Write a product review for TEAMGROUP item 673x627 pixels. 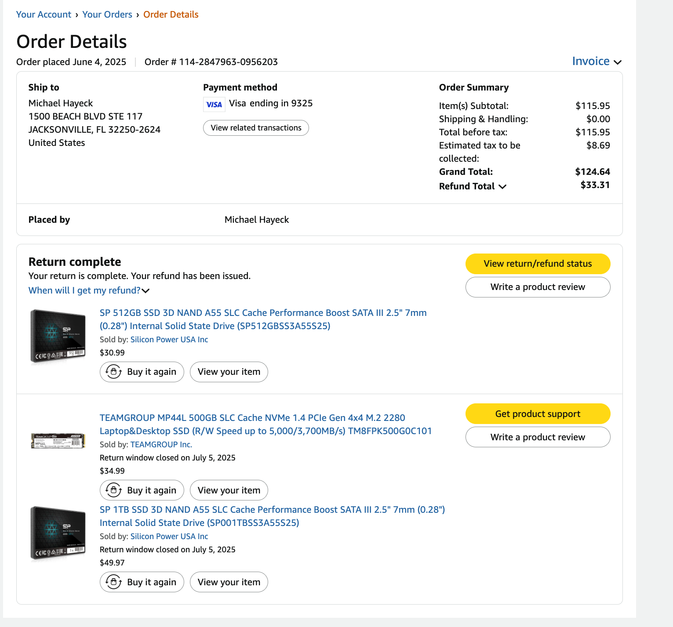[538, 437]
